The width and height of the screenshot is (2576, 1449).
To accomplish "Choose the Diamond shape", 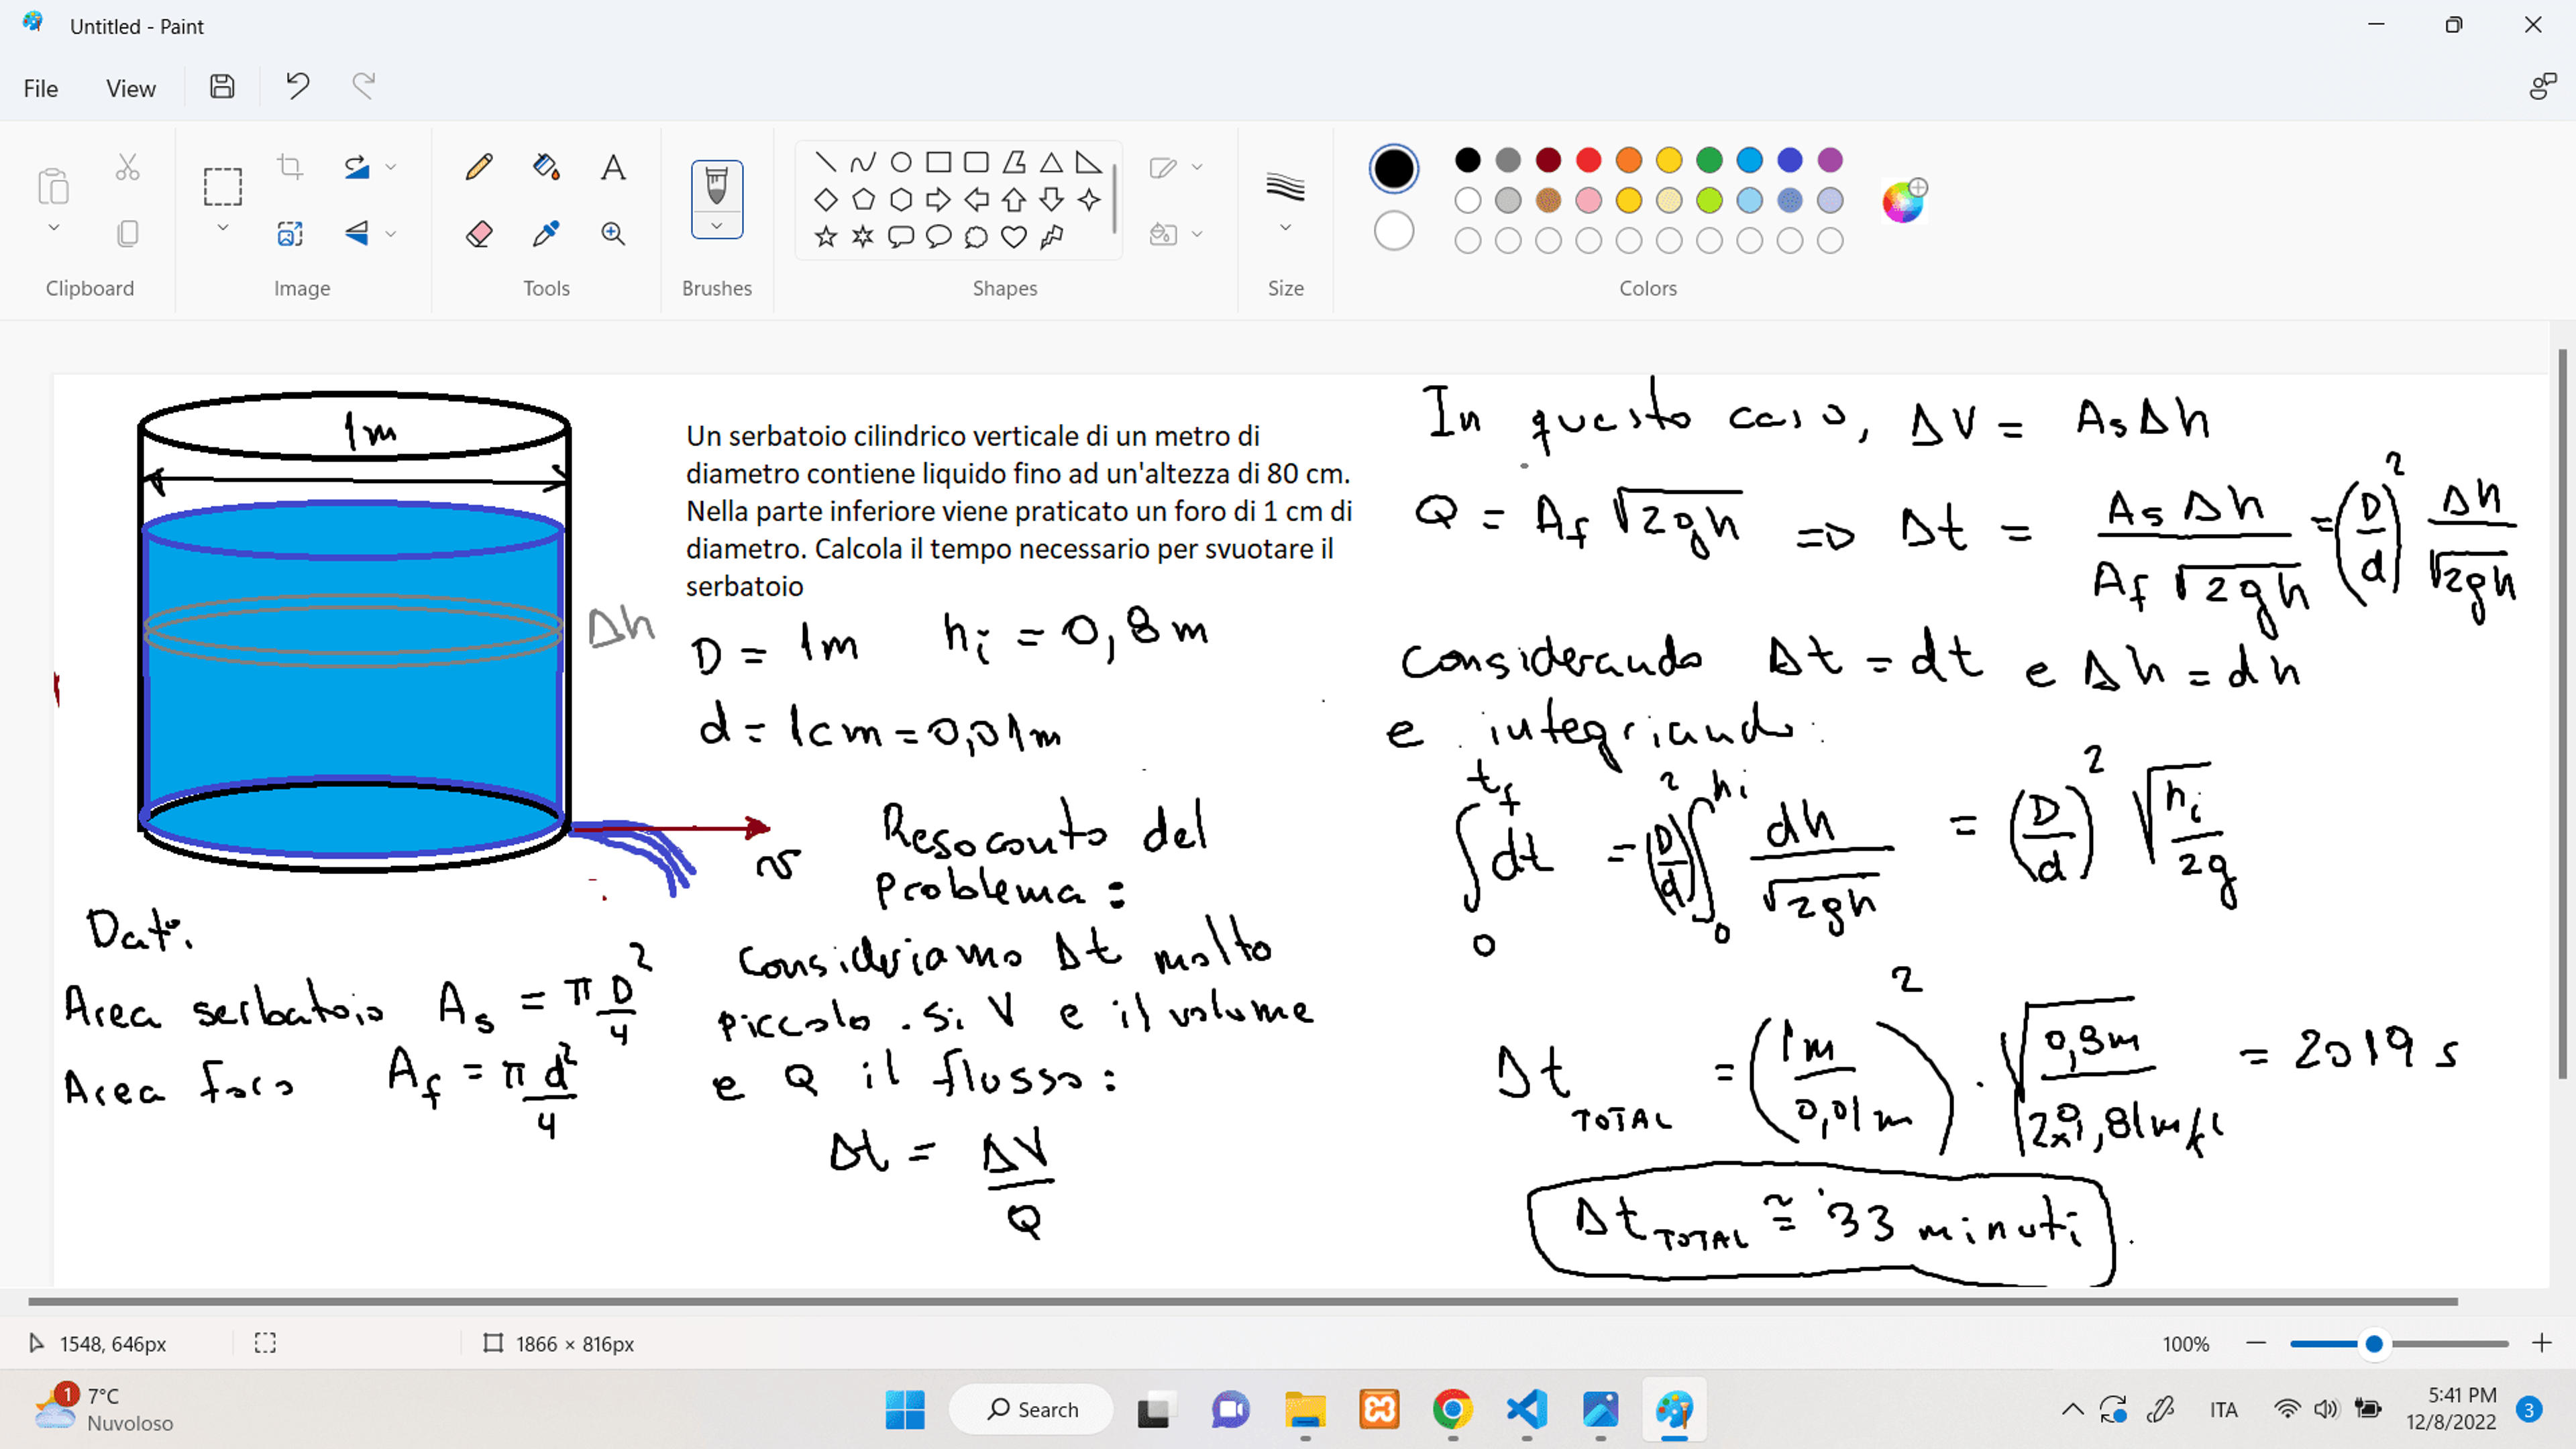I will tap(825, 200).
